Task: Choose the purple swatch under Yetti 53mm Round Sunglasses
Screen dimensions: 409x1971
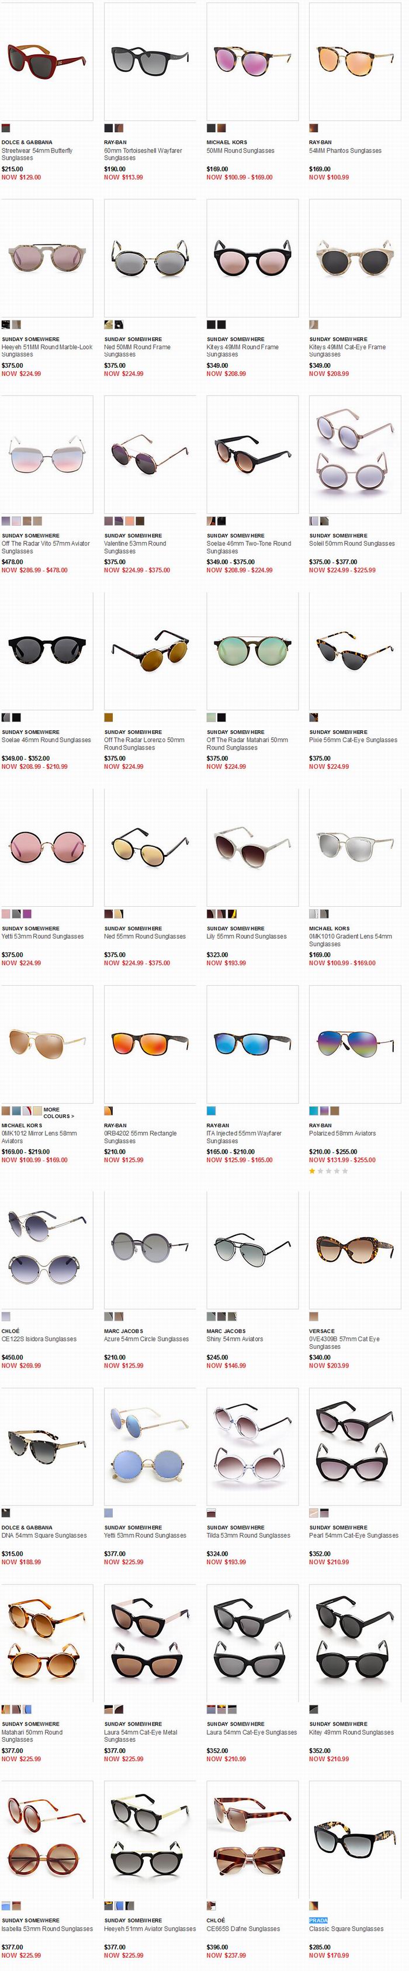Action: coord(27,913)
